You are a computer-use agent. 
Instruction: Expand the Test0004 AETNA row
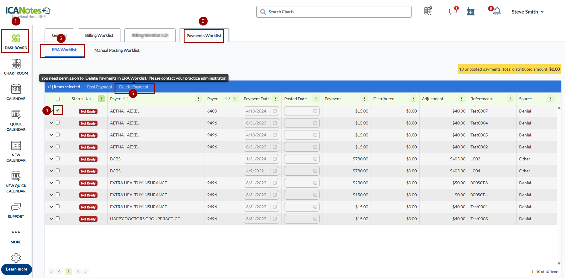[x=51, y=123]
